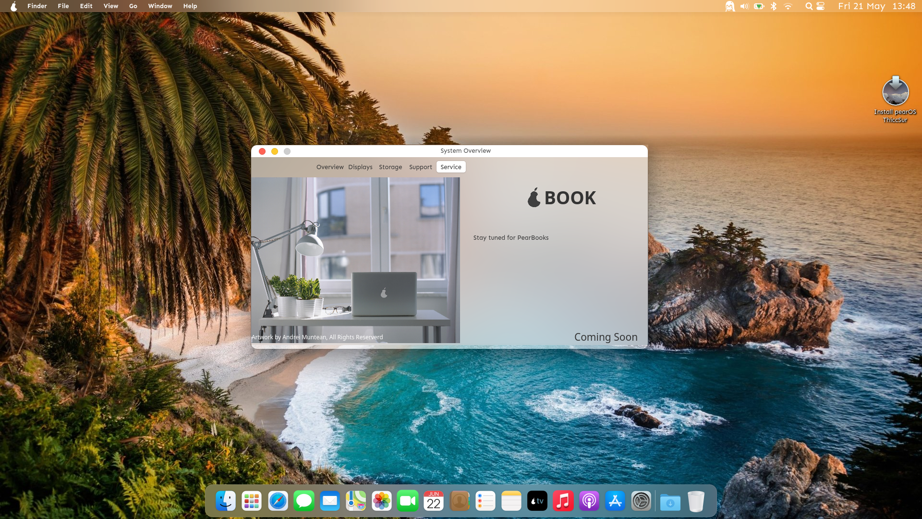This screenshot has height=519, width=922.
Task: Open Reminders app in the dock
Action: click(x=485, y=501)
